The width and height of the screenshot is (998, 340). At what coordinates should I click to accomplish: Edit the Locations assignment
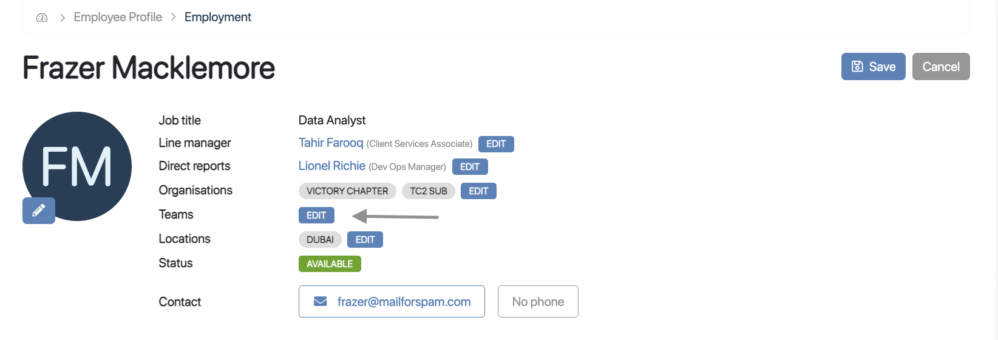pos(365,240)
